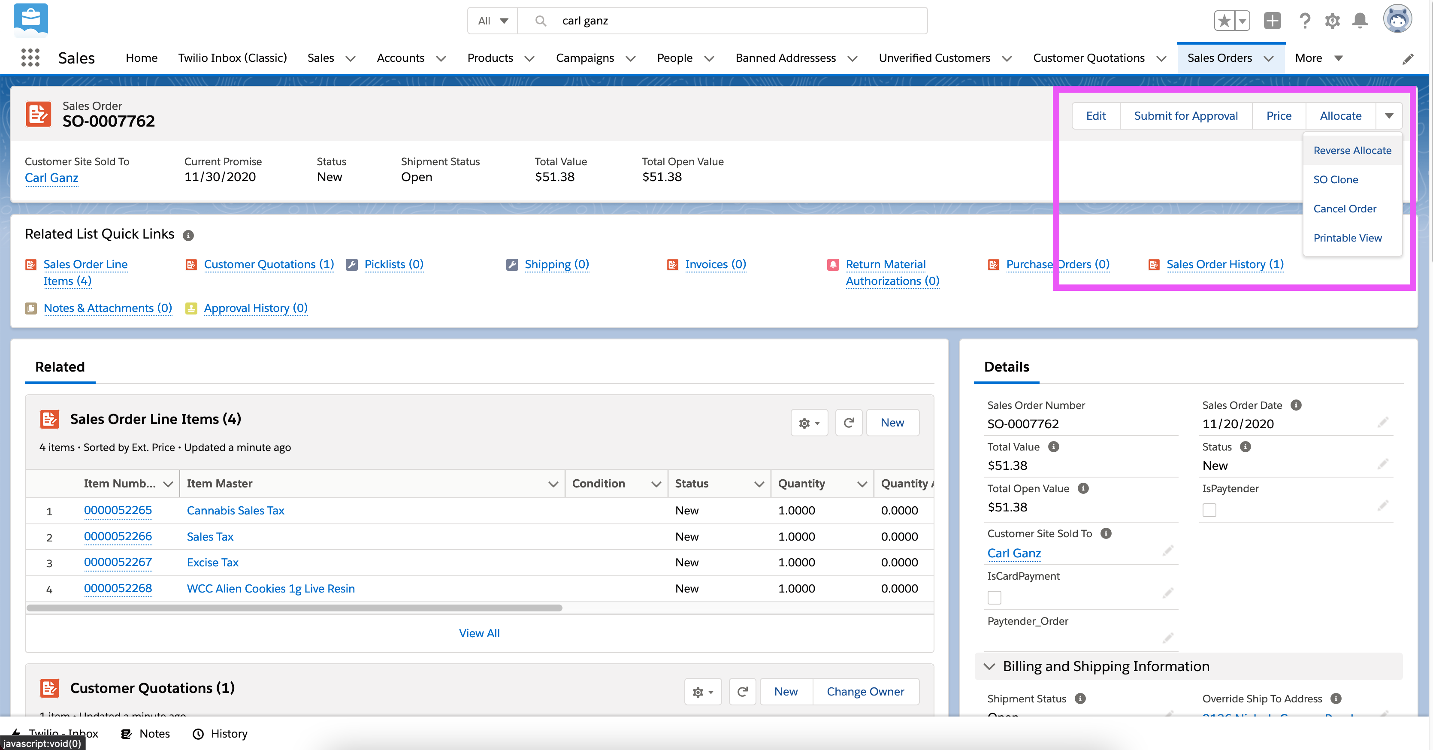Edit the Sales Order Date field pencil

pyautogui.click(x=1384, y=423)
